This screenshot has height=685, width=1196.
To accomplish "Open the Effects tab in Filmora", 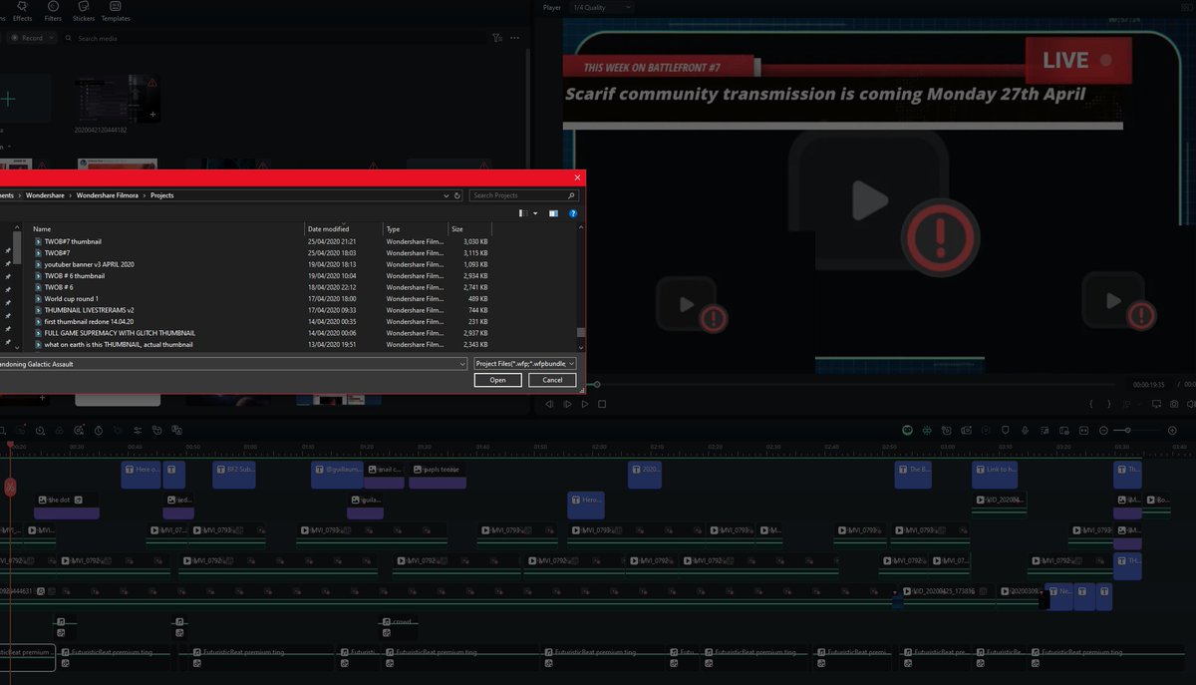I will point(23,13).
